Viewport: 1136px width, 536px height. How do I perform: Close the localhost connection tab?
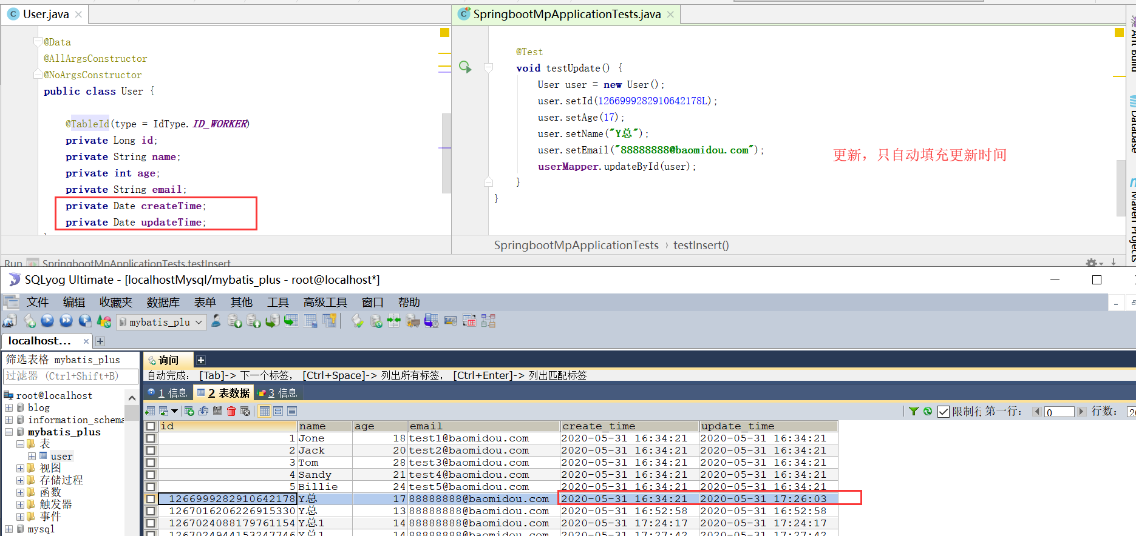point(86,341)
